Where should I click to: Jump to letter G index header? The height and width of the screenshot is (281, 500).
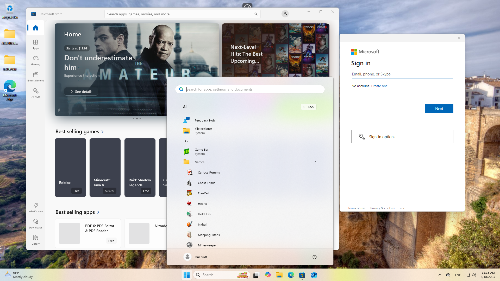point(186,141)
